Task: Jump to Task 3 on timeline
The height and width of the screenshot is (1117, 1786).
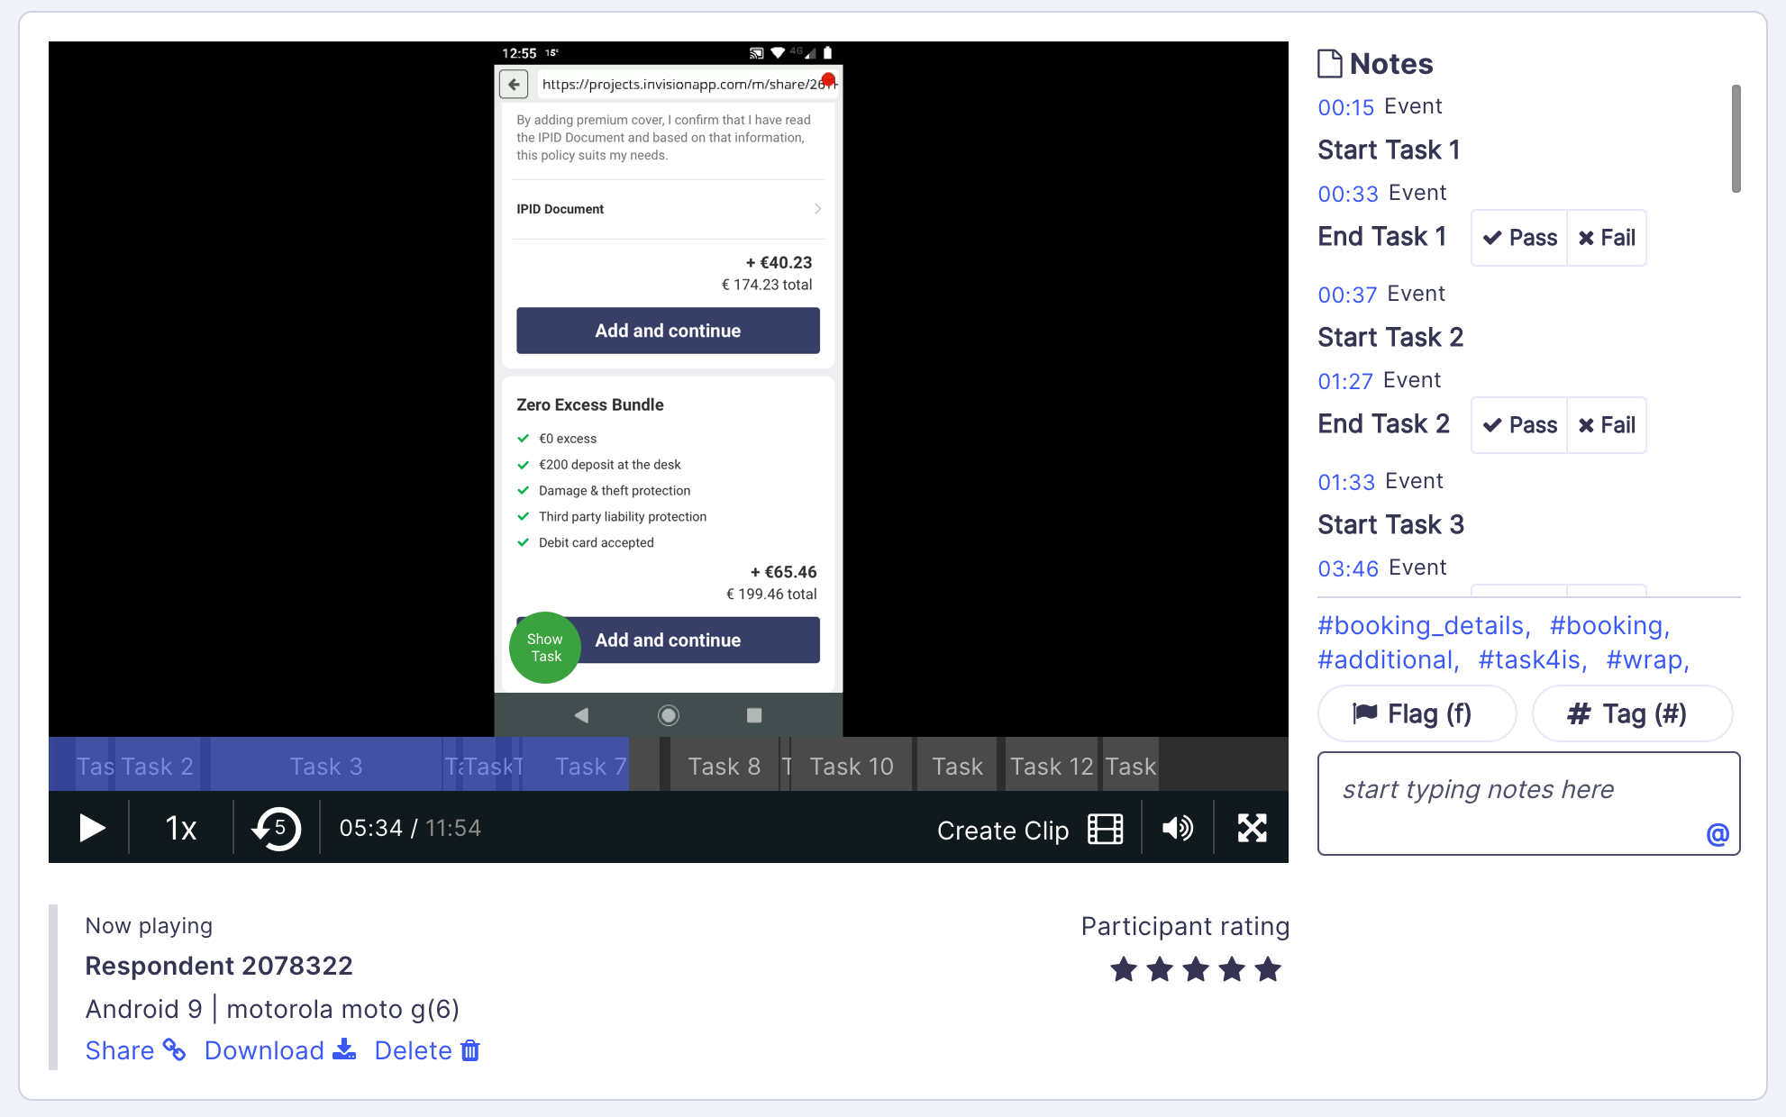Action: point(326,767)
